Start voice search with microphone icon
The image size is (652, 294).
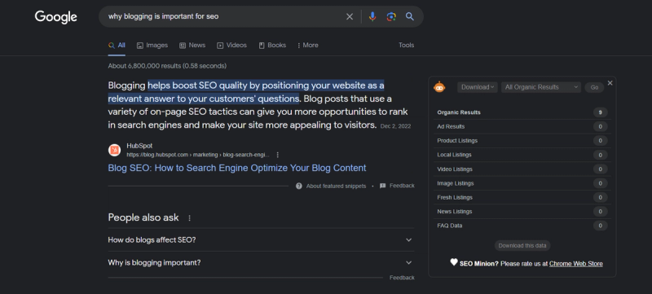[372, 16]
